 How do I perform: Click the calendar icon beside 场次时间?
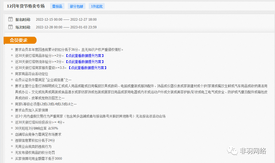point(10,27)
